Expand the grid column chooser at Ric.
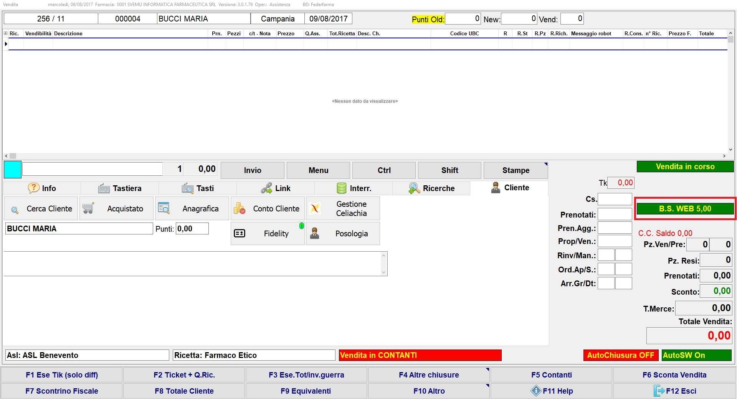 pyautogui.click(x=6, y=33)
